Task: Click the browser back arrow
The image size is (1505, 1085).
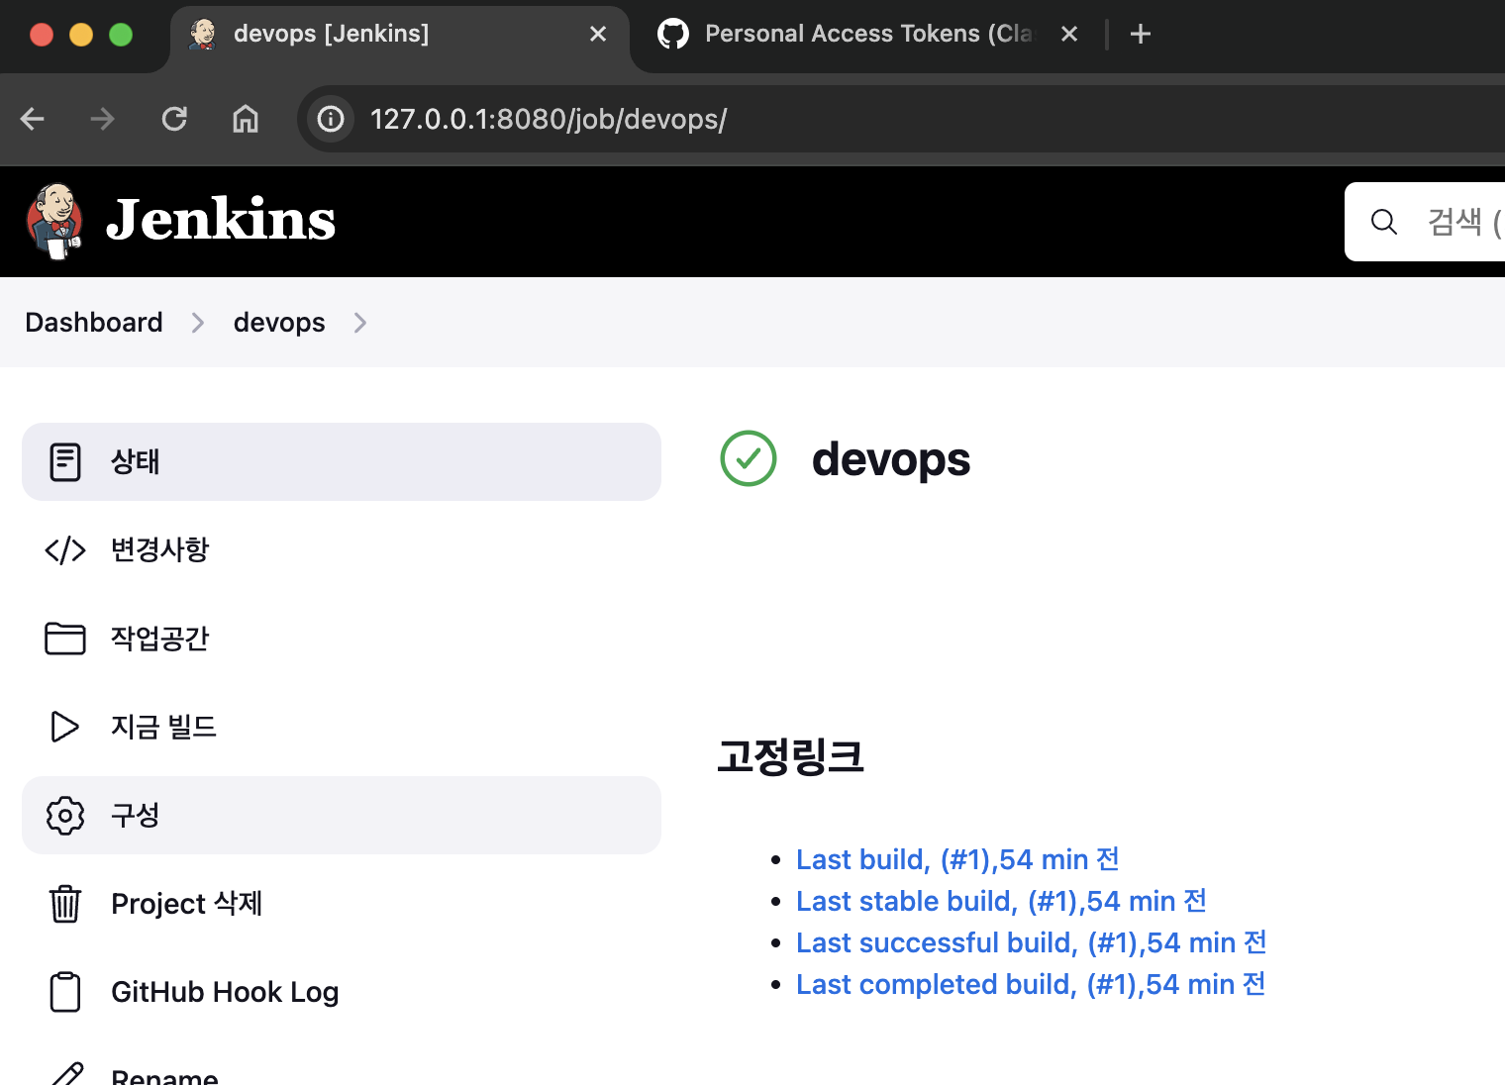Action: [33, 120]
